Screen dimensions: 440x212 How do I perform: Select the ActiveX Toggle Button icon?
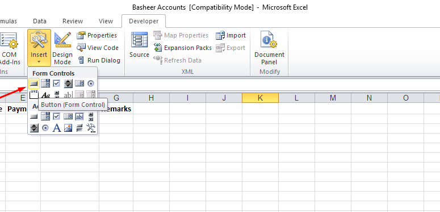pyautogui.click(x=79, y=128)
